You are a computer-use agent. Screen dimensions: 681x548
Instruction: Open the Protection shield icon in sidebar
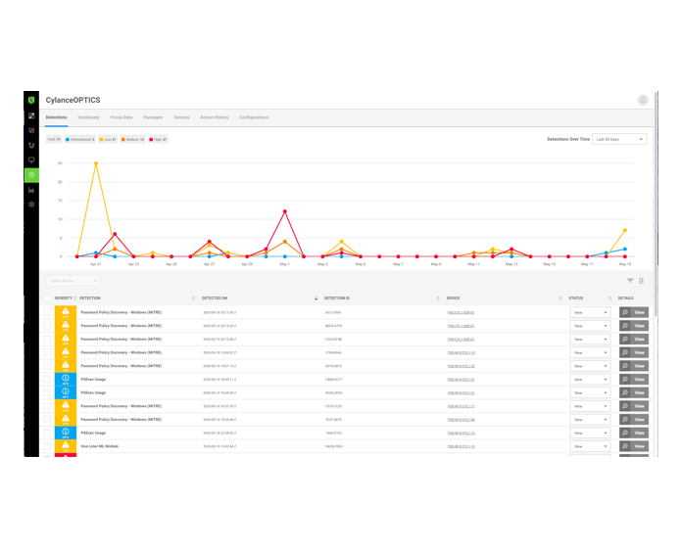pyautogui.click(x=31, y=130)
